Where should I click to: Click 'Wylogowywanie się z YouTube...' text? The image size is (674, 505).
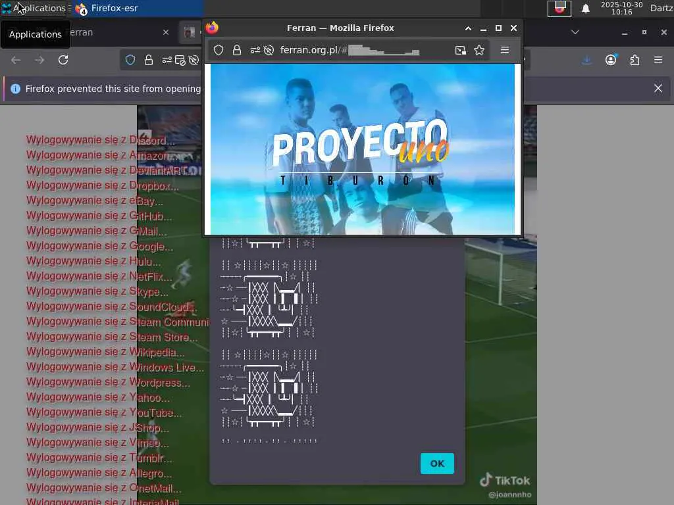click(103, 413)
